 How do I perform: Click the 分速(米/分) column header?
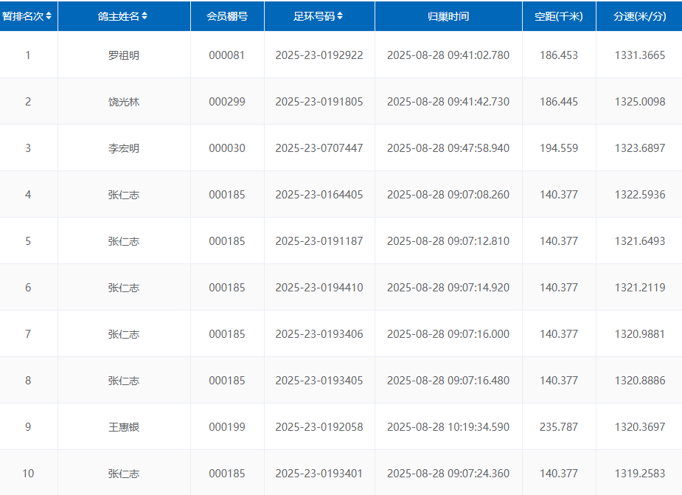(639, 16)
